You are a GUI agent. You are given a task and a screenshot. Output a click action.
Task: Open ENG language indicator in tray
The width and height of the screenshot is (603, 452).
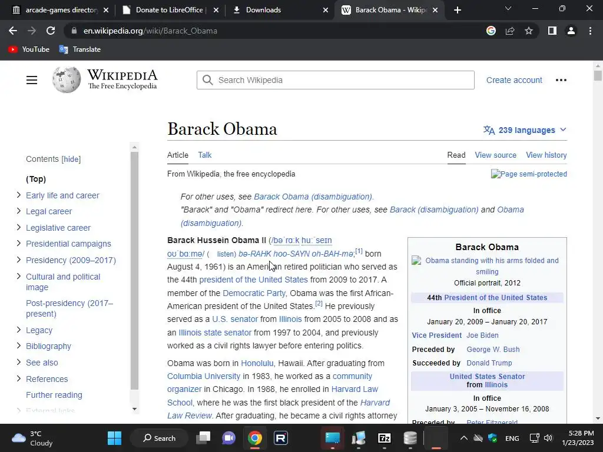[512, 438]
